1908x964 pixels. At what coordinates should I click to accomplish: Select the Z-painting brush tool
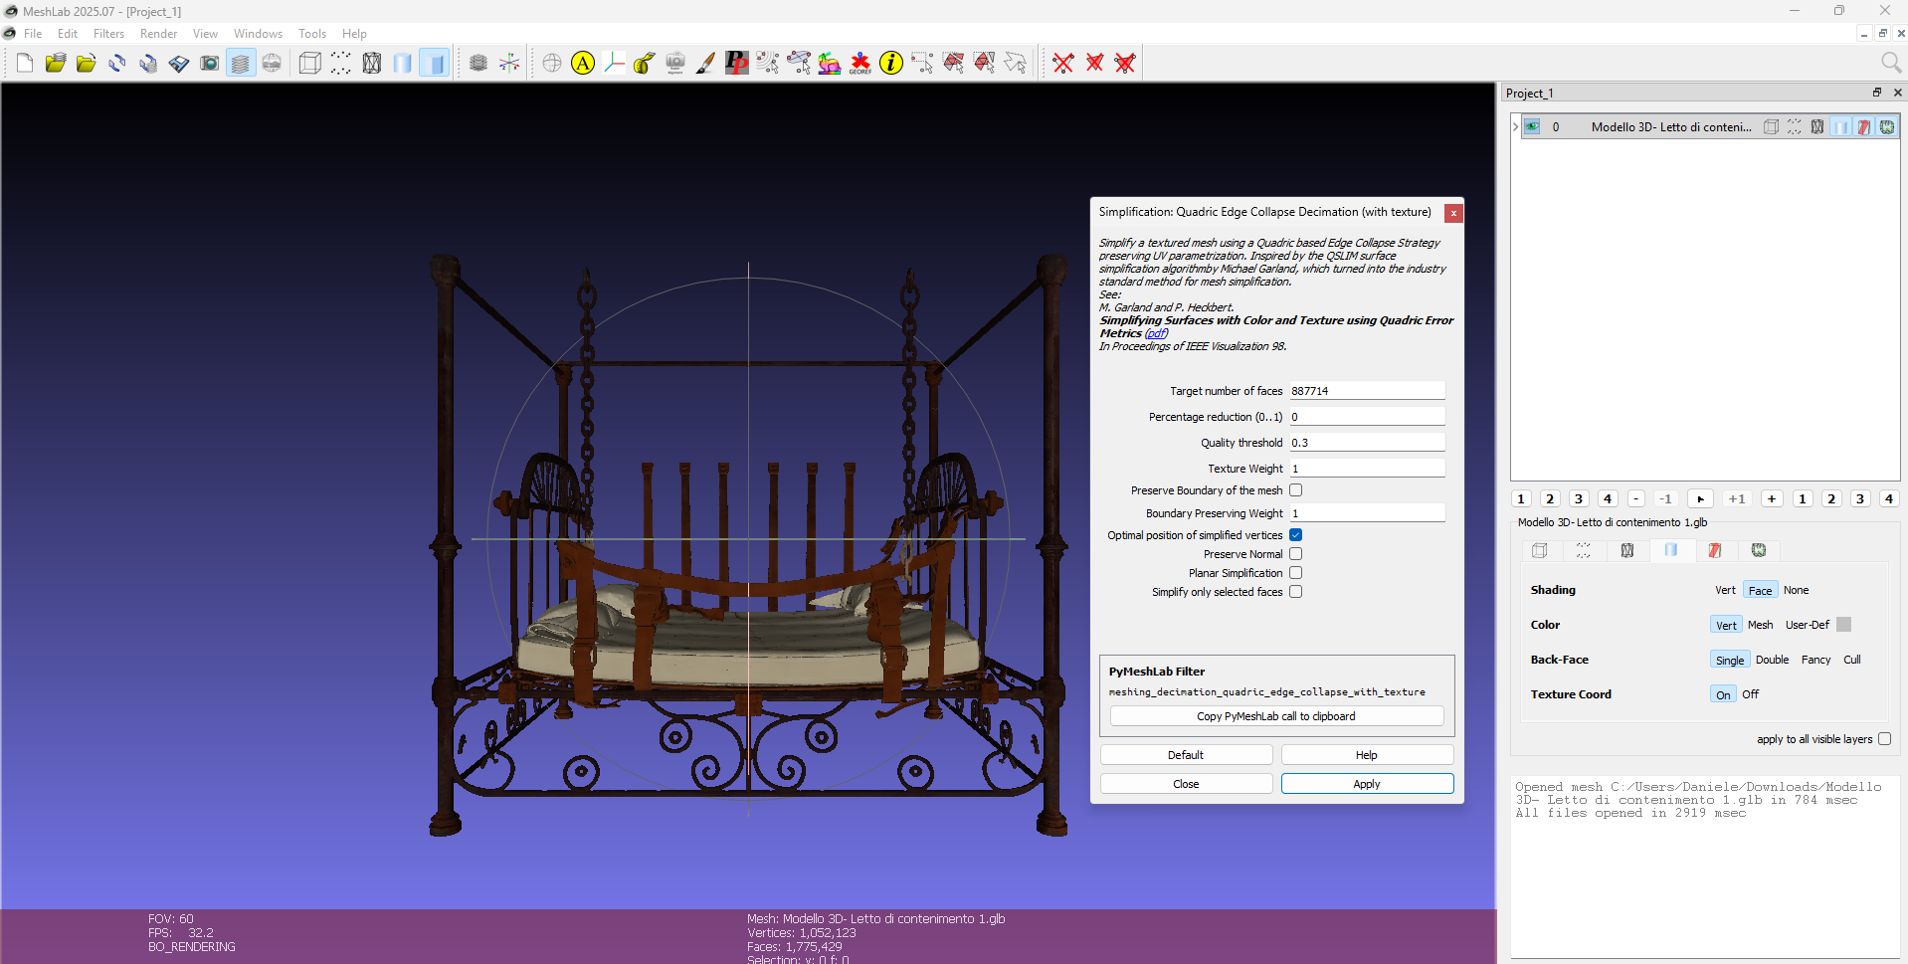point(706,64)
